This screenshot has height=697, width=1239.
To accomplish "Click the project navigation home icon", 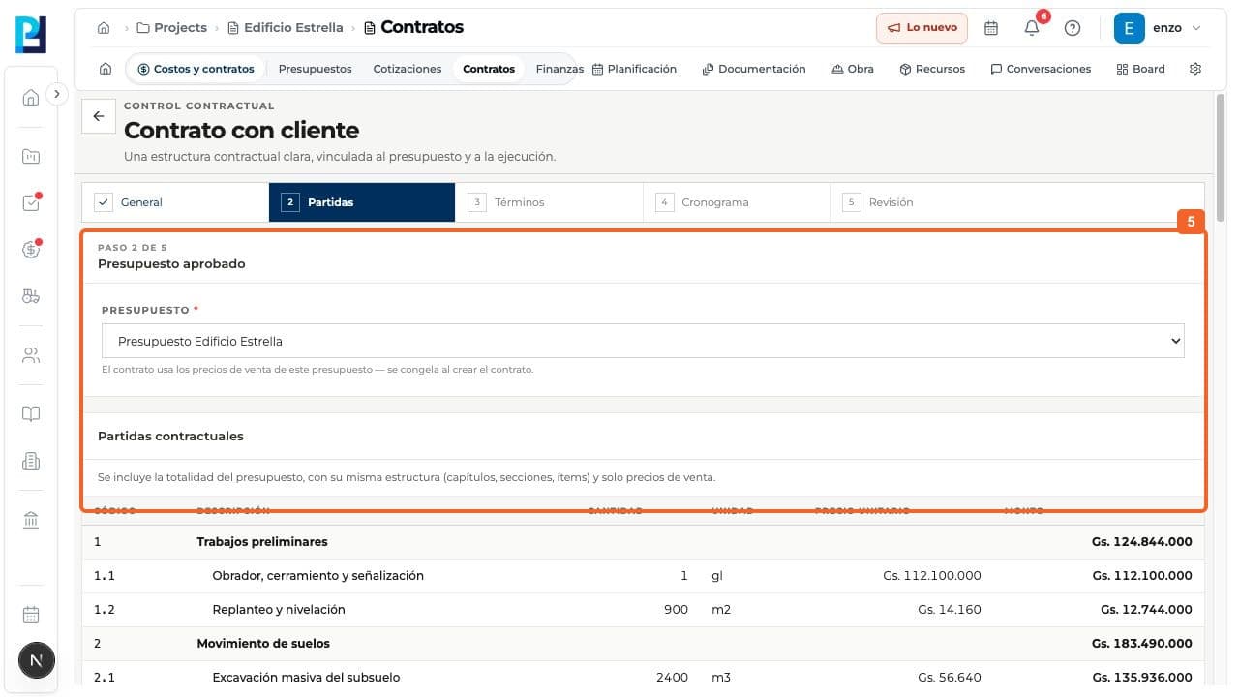I will [x=106, y=69].
